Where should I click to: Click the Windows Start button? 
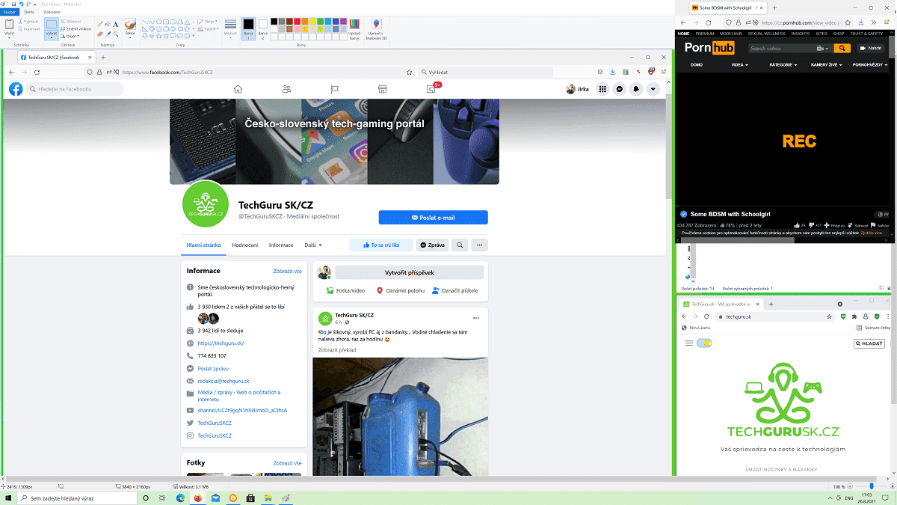(x=8, y=498)
